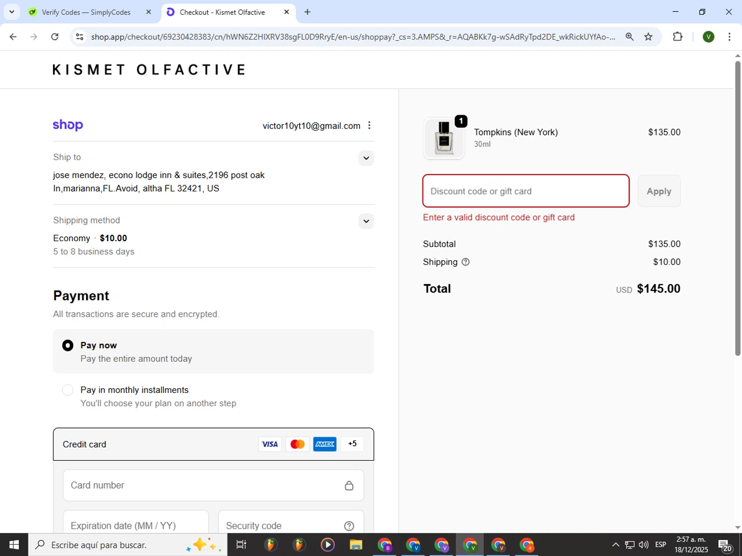Open the Chrome profile V avatar
Screen dimensions: 742x556
pos(708,37)
